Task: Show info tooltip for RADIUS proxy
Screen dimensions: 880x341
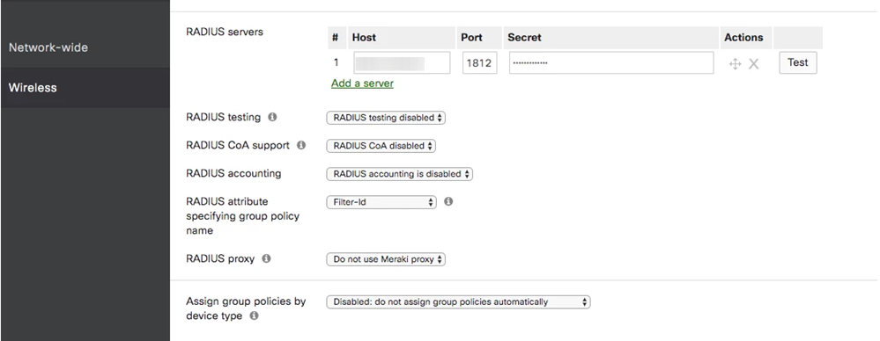Action: [x=267, y=258]
